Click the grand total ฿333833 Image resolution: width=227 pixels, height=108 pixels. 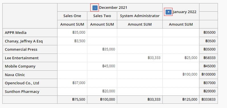click(x=209, y=99)
